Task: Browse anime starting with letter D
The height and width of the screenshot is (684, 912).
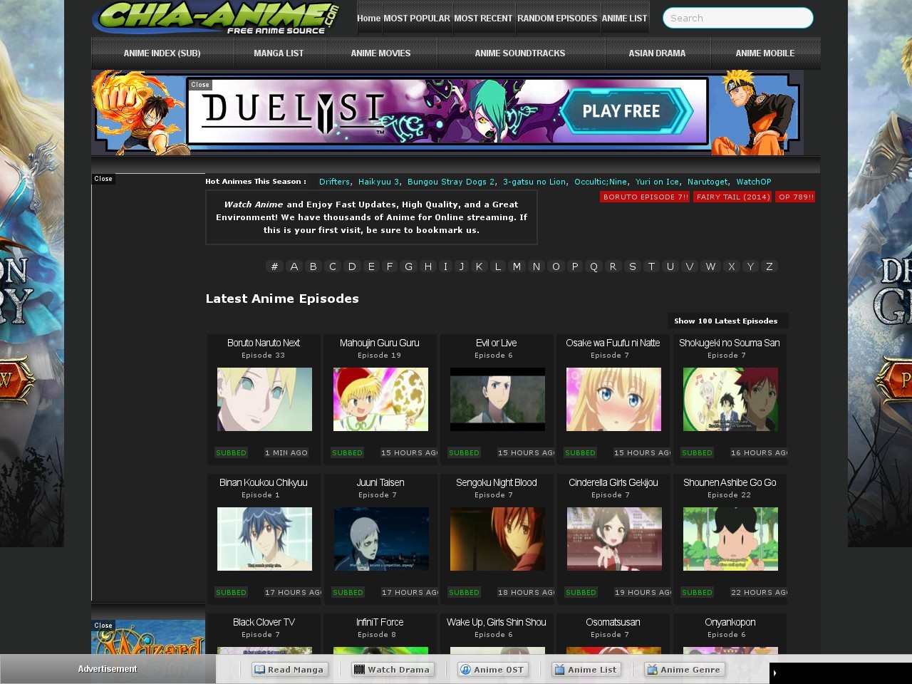Action: [351, 266]
